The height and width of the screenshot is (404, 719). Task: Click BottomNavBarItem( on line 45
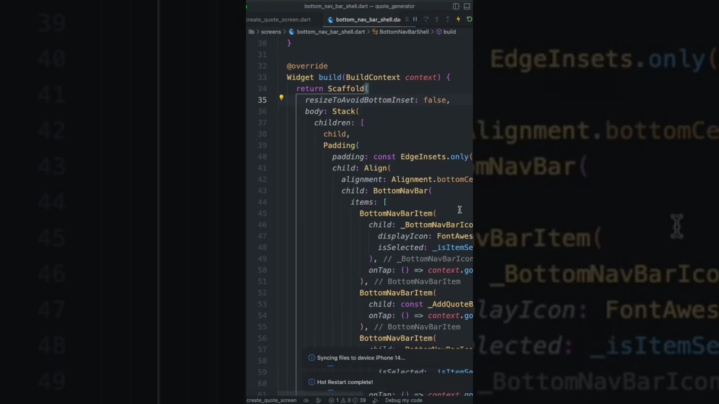click(x=398, y=213)
